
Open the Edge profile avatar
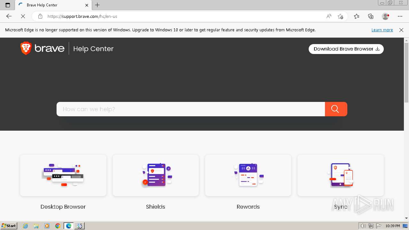tap(385, 16)
